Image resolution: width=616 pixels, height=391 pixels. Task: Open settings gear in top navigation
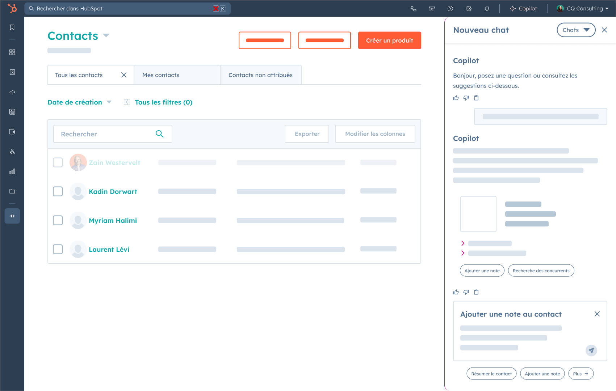pos(469,9)
